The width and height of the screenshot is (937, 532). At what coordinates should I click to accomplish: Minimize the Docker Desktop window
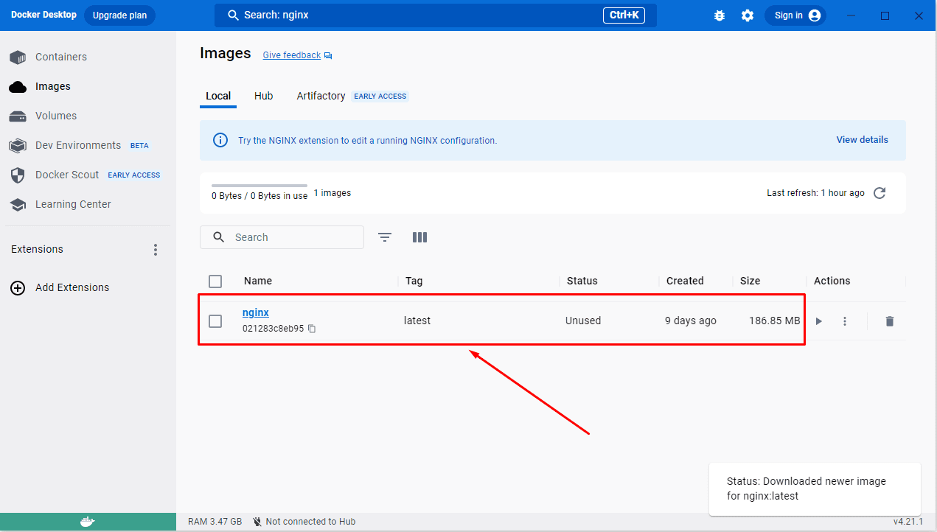pyautogui.click(x=851, y=15)
